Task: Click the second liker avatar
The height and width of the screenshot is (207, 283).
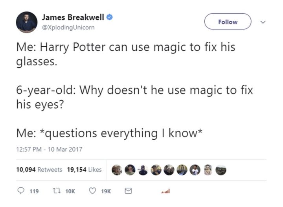Action: (130, 170)
